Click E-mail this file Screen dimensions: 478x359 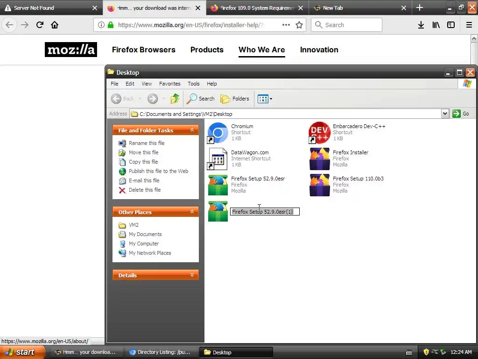pyautogui.click(x=144, y=180)
